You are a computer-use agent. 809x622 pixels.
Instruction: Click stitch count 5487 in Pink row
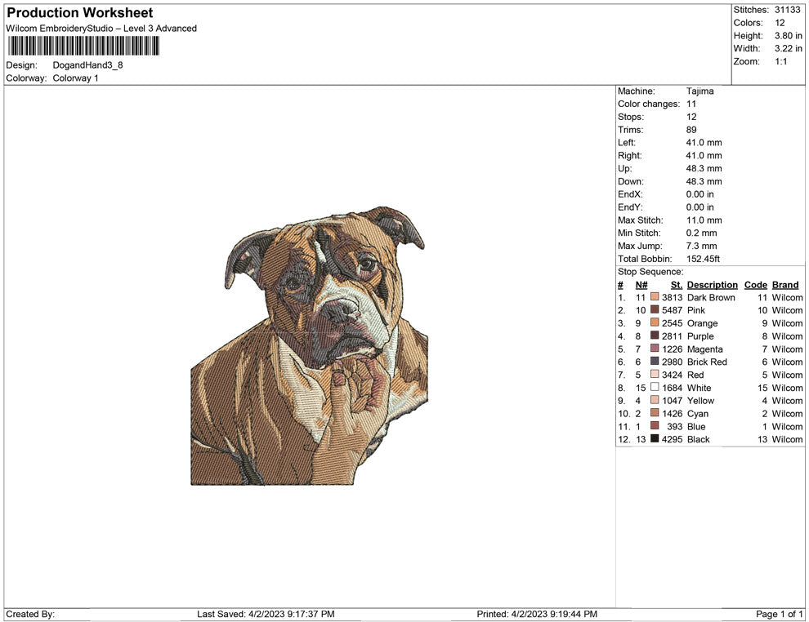672,310
